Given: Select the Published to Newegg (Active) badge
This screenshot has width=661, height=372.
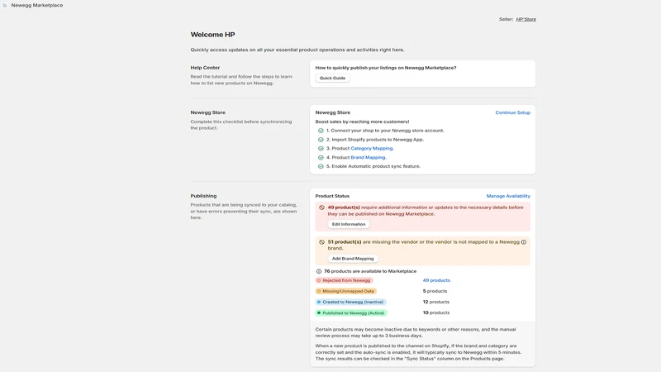Looking at the screenshot, I should tap(351, 313).
